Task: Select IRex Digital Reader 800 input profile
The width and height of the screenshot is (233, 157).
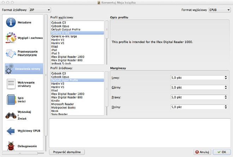Action: [77, 97]
